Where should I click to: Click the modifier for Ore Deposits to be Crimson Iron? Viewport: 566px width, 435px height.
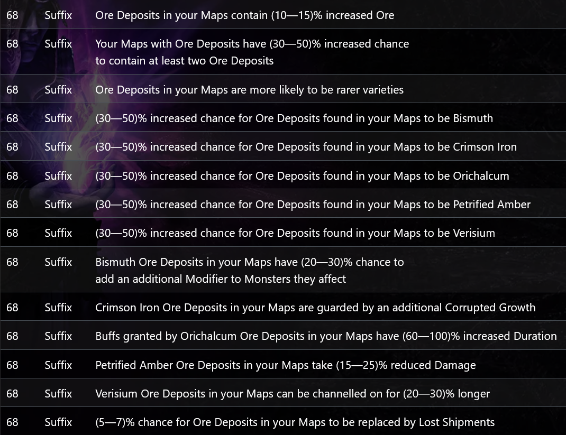(306, 147)
